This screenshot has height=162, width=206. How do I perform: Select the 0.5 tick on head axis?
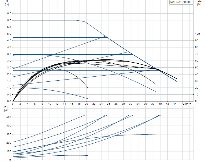pos(9,94)
